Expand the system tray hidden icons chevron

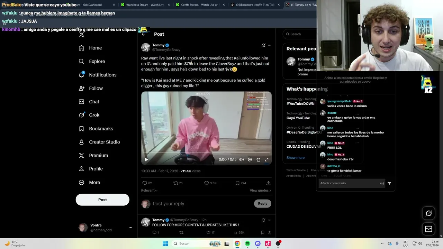pos(382,243)
